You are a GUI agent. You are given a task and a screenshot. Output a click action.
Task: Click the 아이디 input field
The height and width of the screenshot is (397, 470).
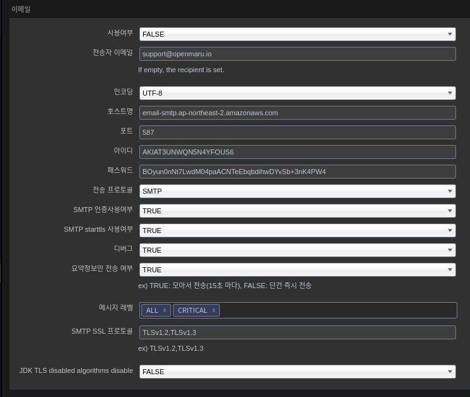point(297,152)
